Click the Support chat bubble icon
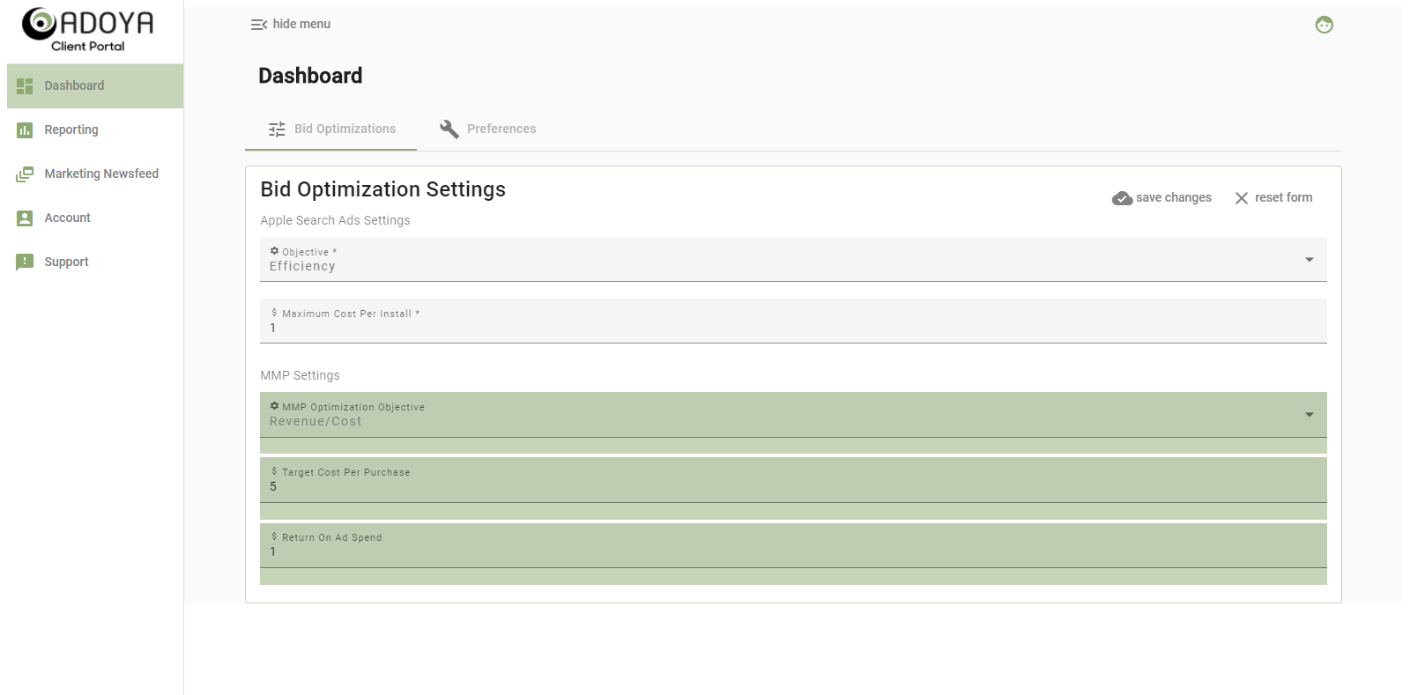Screen dimensions: 1410x695 pyautogui.click(x=25, y=262)
